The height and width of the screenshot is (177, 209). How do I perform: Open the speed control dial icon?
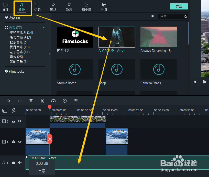(x=53, y=101)
